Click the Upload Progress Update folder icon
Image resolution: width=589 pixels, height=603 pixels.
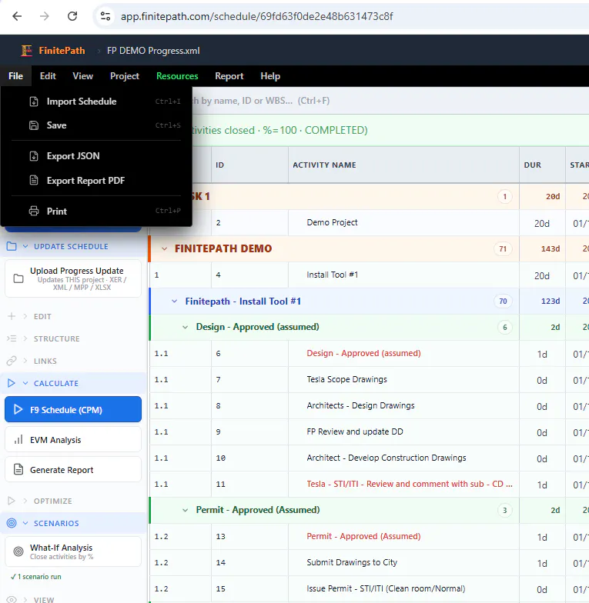click(18, 278)
